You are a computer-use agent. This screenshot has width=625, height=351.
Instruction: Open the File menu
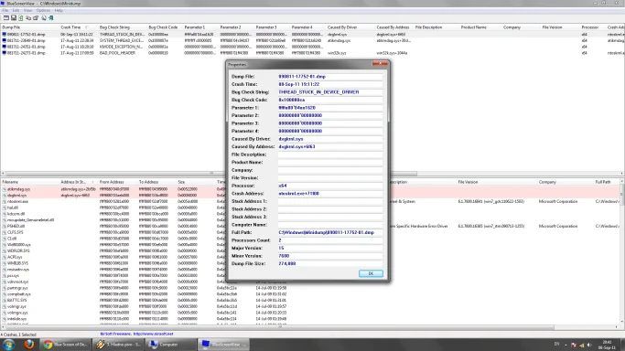5,10
